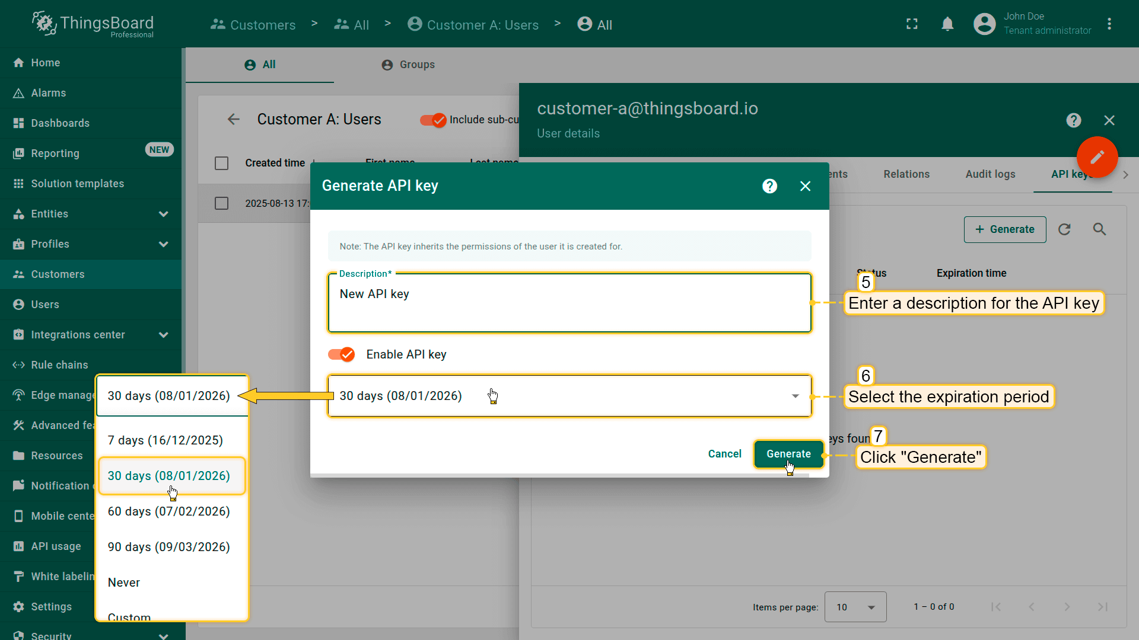Screen dimensions: 1139x640
Task: Go back using the left arrow icon
Action: coord(233,119)
